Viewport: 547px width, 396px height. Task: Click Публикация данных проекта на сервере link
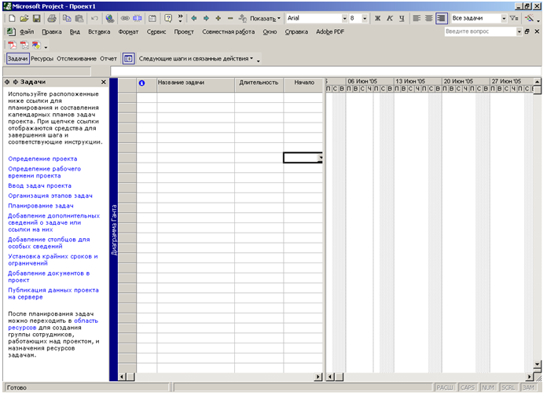53,293
